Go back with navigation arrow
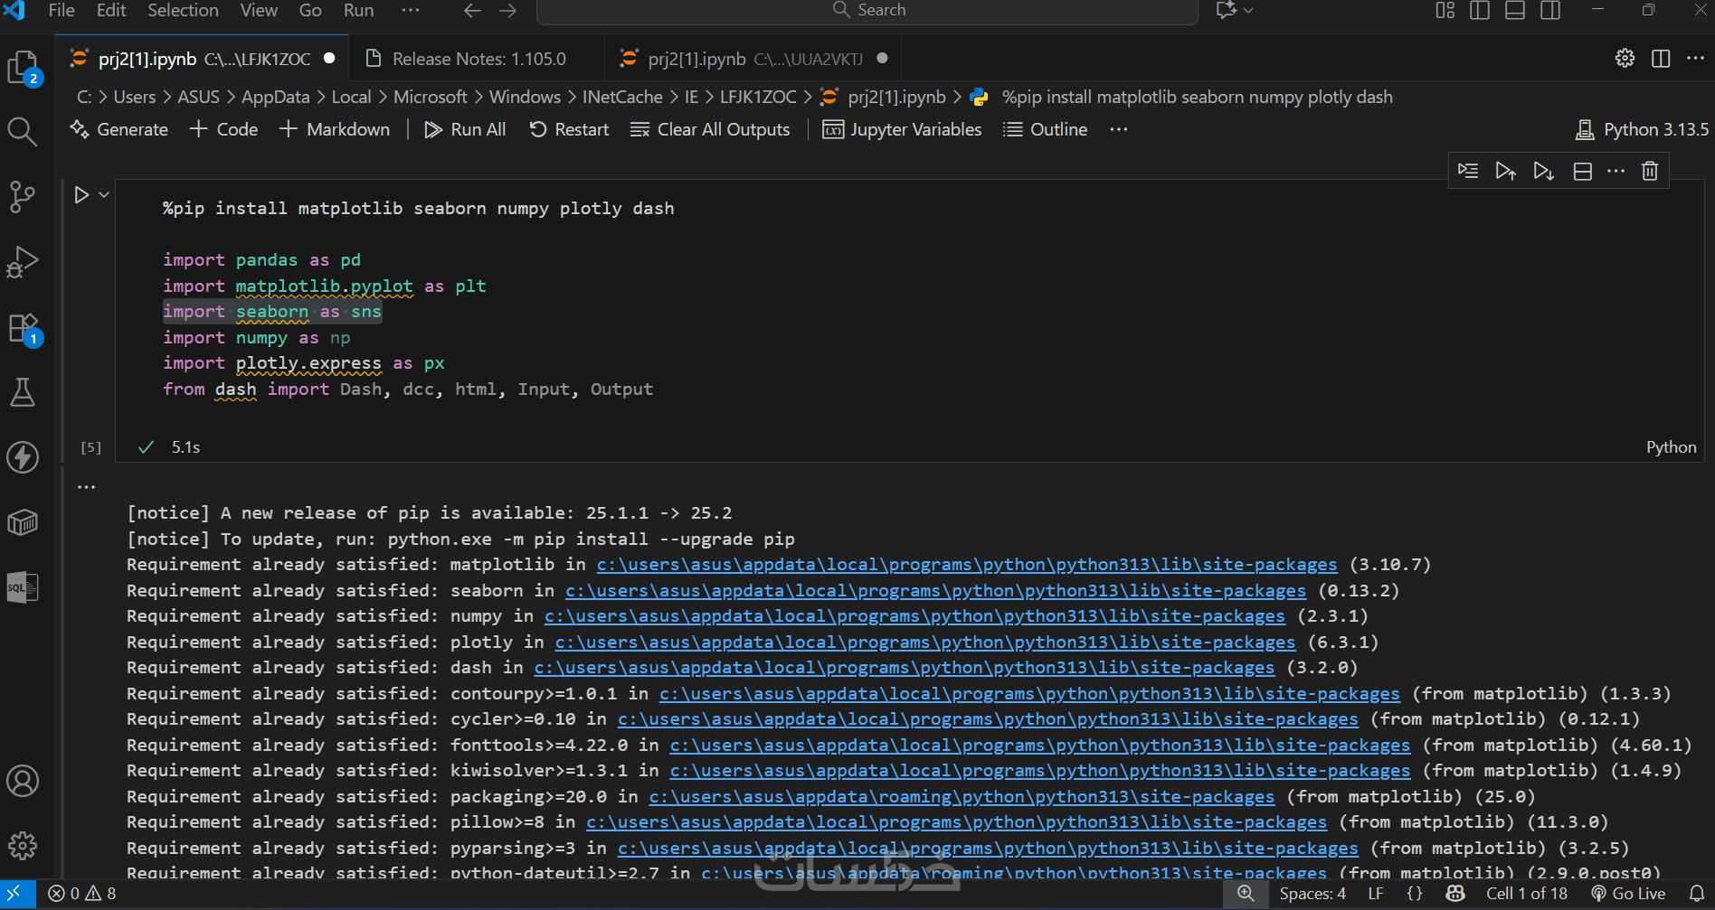This screenshot has width=1715, height=910. pyautogui.click(x=472, y=10)
